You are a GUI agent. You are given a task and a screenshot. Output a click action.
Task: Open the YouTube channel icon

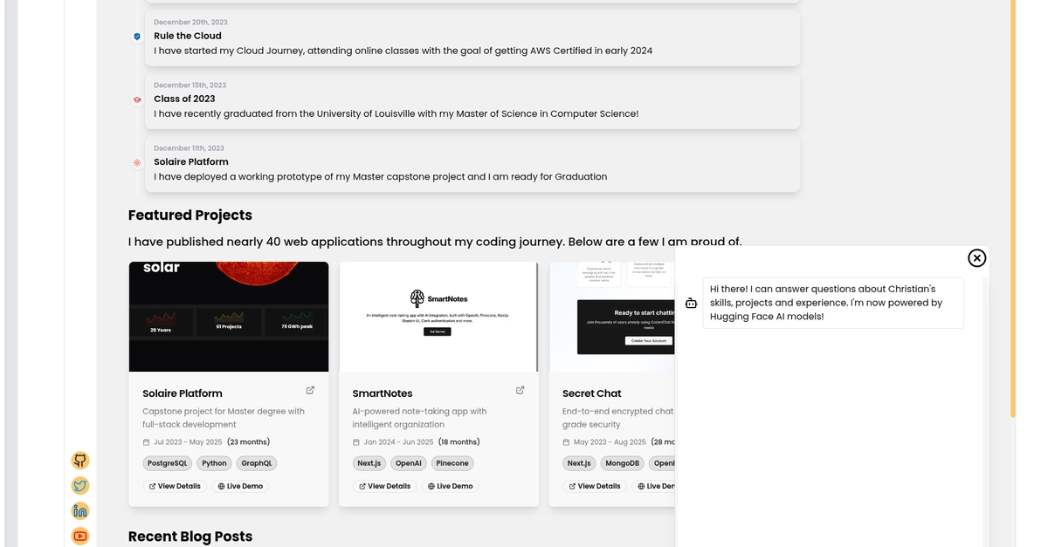pos(80,537)
